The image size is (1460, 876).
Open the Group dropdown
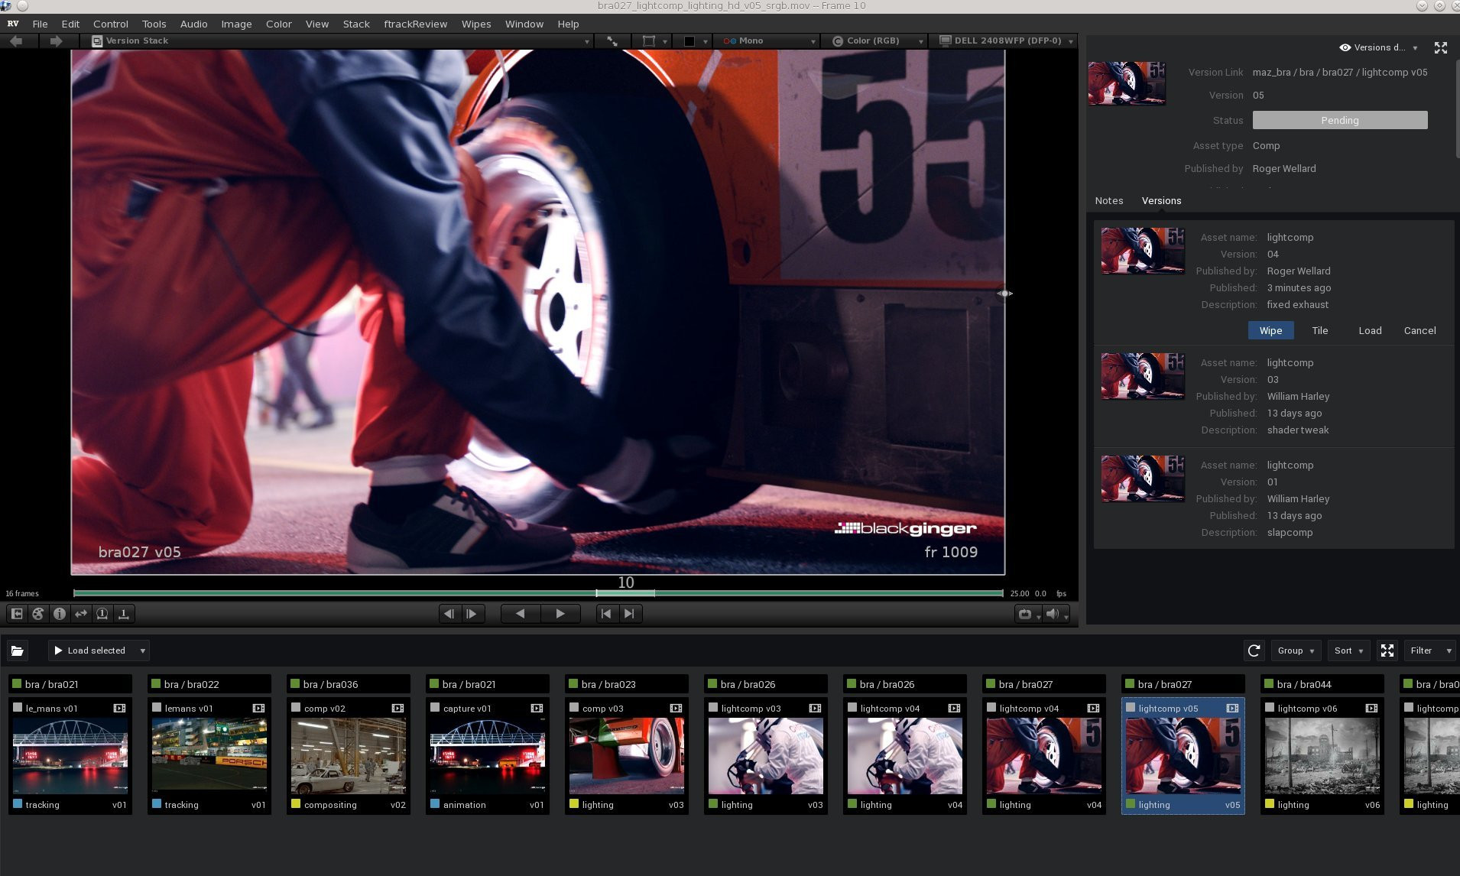coord(1296,651)
